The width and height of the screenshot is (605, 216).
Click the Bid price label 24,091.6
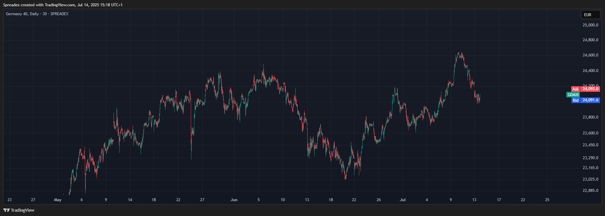[x=590, y=100]
